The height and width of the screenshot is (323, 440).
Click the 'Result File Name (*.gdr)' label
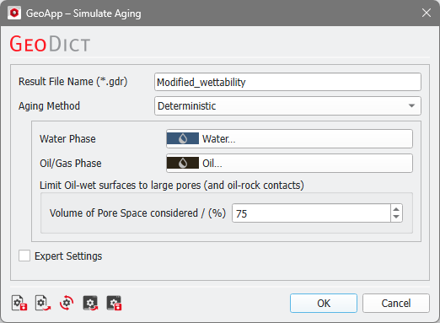(72, 82)
